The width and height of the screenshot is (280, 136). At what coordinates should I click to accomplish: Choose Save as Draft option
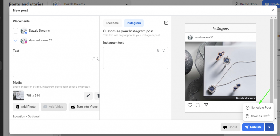click(258, 116)
